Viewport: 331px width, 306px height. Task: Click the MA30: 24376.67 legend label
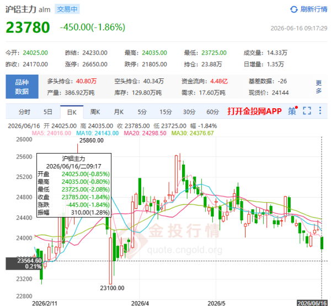193,133
